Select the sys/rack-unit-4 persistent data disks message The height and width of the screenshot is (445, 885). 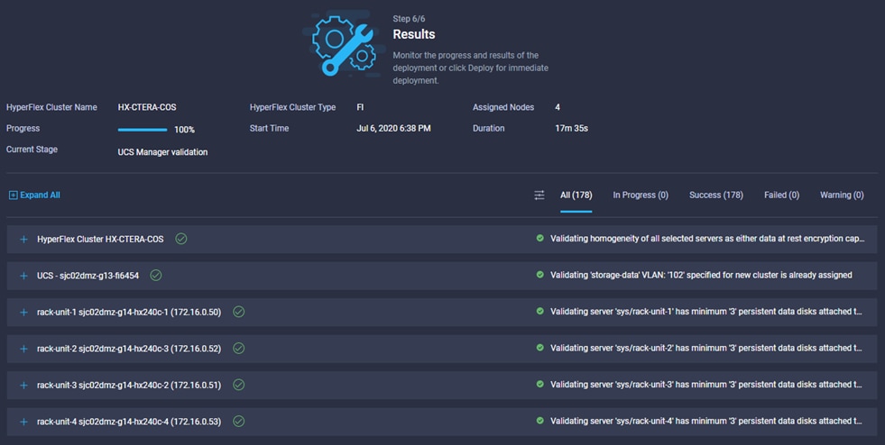point(706,421)
